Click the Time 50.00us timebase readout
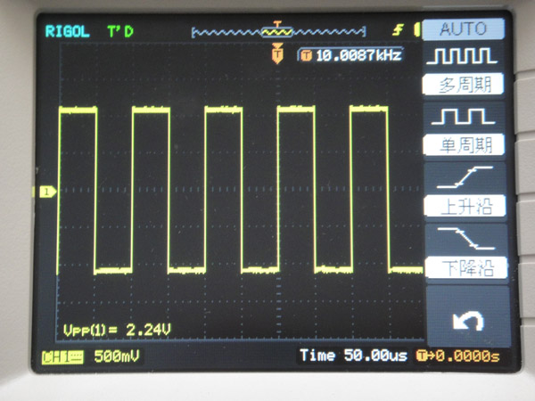The width and height of the screenshot is (535, 401). (353, 356)
